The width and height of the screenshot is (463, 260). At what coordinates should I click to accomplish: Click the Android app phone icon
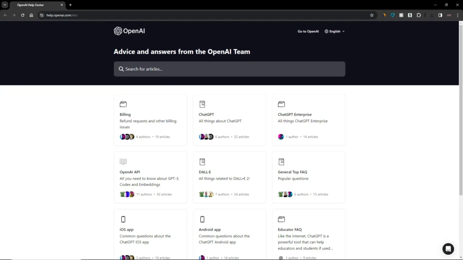click(x=202, y=219)
